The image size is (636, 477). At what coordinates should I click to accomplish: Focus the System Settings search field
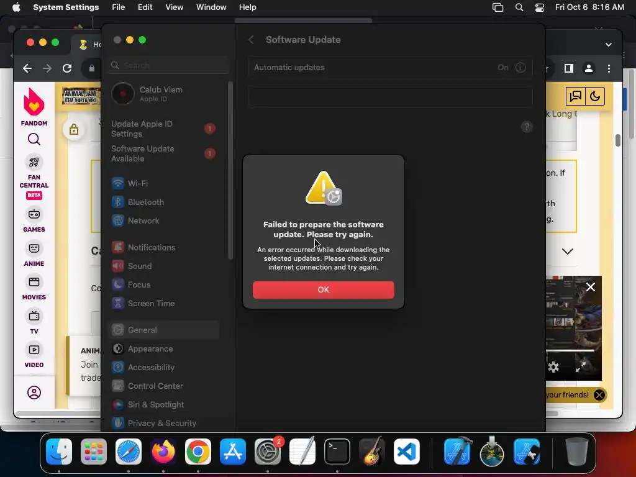169,65
